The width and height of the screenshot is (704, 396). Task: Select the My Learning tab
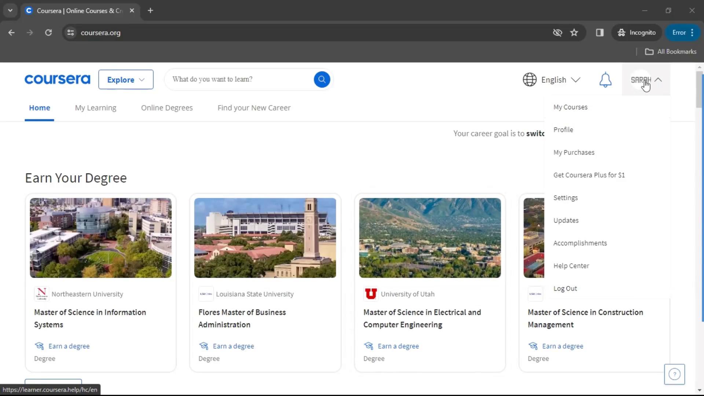click(95, 107)
